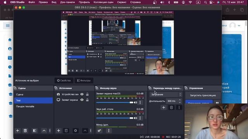Open the Затухание transition dropdown
The height and width of the screenshot is (139, 248).
pyautogui.click(x=166, y=94)
